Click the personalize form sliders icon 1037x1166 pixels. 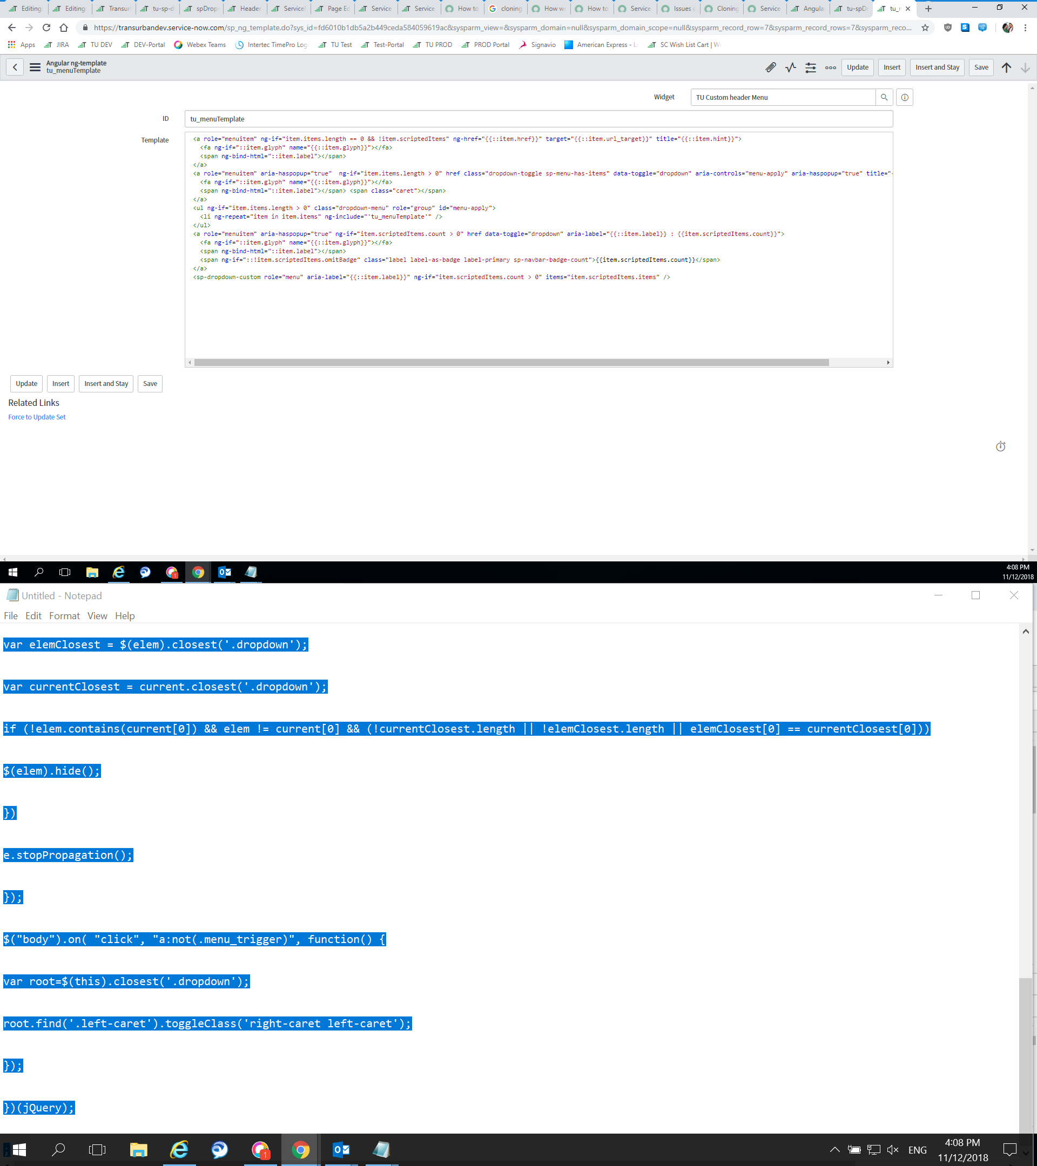click(810, 67)
